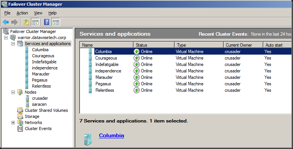
Task: Click the Services and applications tree icon
Action: pyautogui.click(x=20, y=44)
